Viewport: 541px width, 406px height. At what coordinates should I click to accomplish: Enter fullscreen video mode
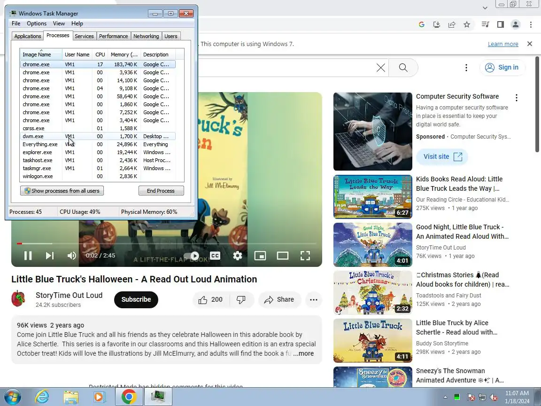(305, 256)
